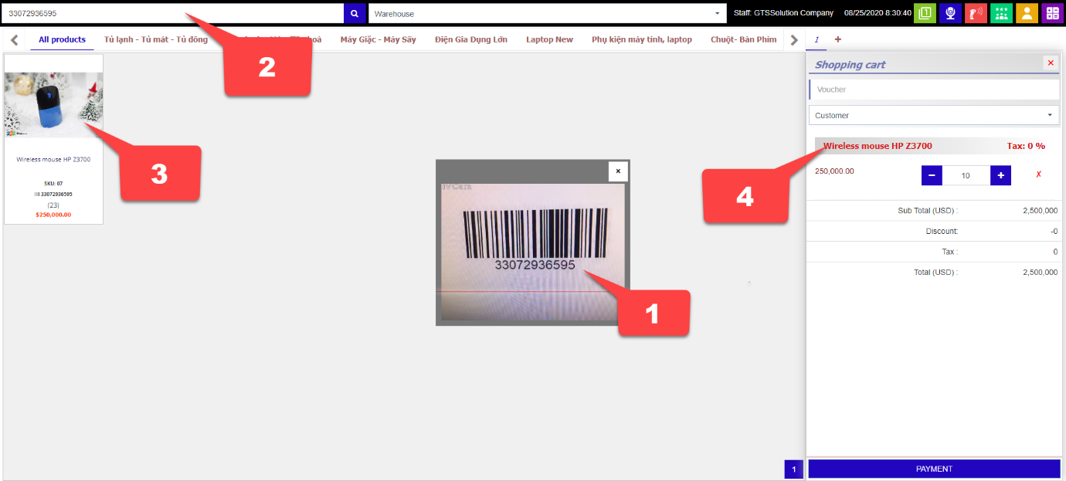
Task: Select the All products tab
Action: click(62, 39)
